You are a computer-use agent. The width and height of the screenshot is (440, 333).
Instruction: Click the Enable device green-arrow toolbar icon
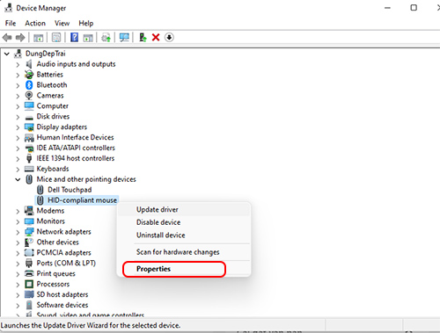click(x=143, y=37)
